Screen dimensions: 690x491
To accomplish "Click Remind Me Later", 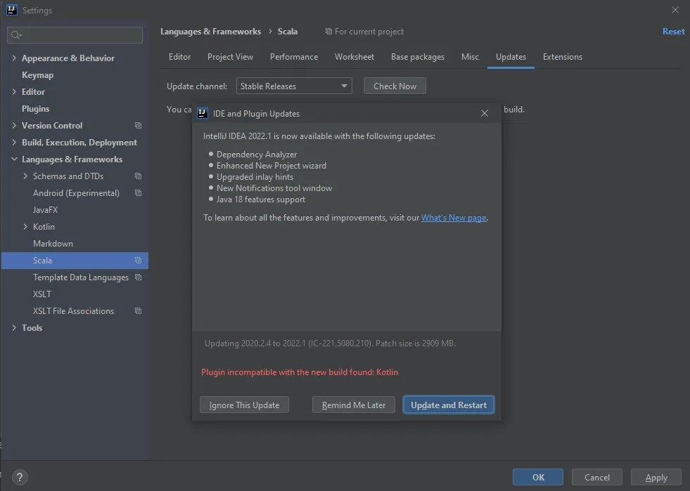I will (353, 405).
